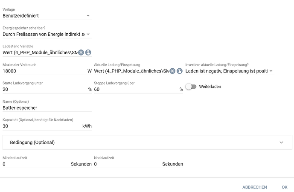Image resolution: width=294 pixels, height=192 pixels.
Task: Open the Invertiere aktuelle Ladung/Einspeisung dropdown
Action: pyautogui.click(x=230, y=71)
